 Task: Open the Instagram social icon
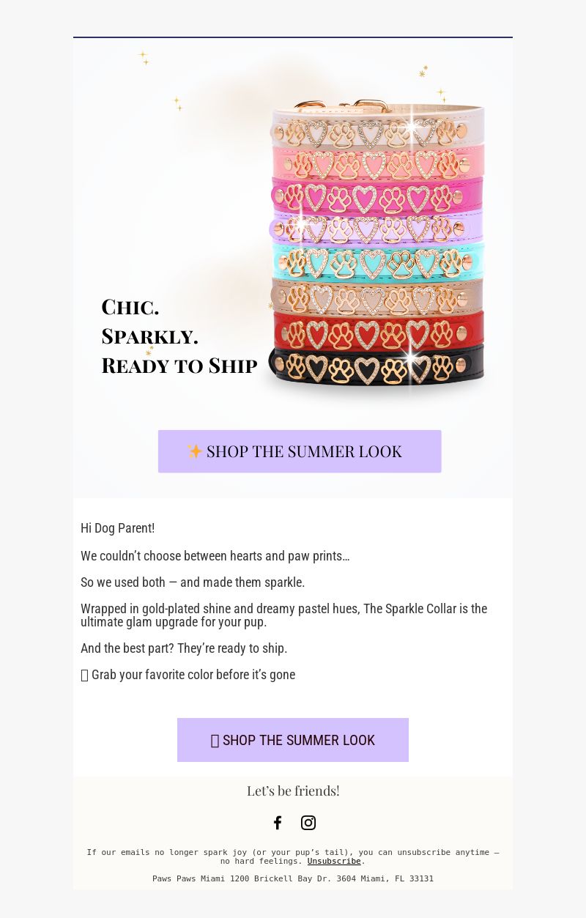(x=308, y=823)
